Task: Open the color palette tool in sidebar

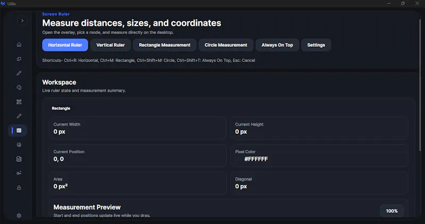Action: 19,88
